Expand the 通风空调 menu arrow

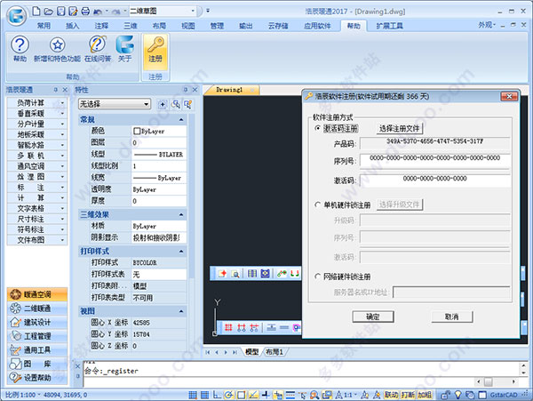[x=62, y=166]
